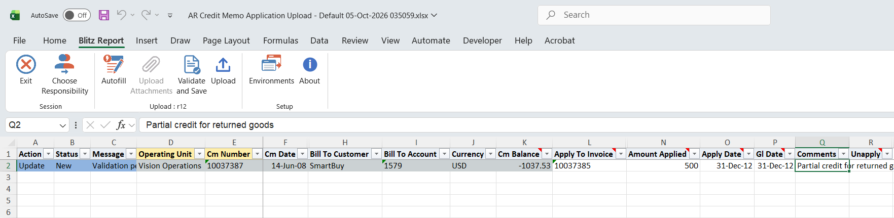Select the USD currency cell
The width and height of the screenshot is (894, 218).
pyautogui.click(x=473, y=165)
